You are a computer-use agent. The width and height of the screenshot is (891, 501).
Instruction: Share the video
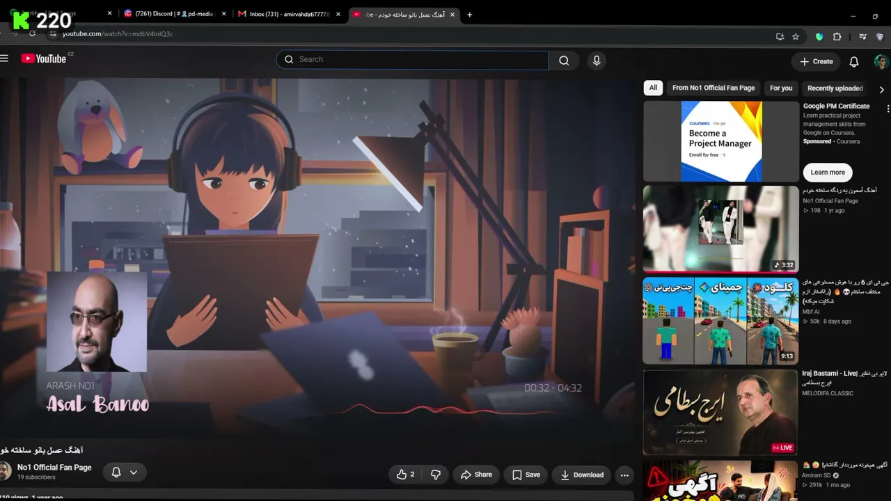(x=476, y=475)
